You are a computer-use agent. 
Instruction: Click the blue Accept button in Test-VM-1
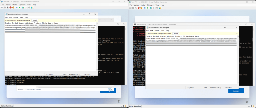pyautogui.click(x=236, y=91)
